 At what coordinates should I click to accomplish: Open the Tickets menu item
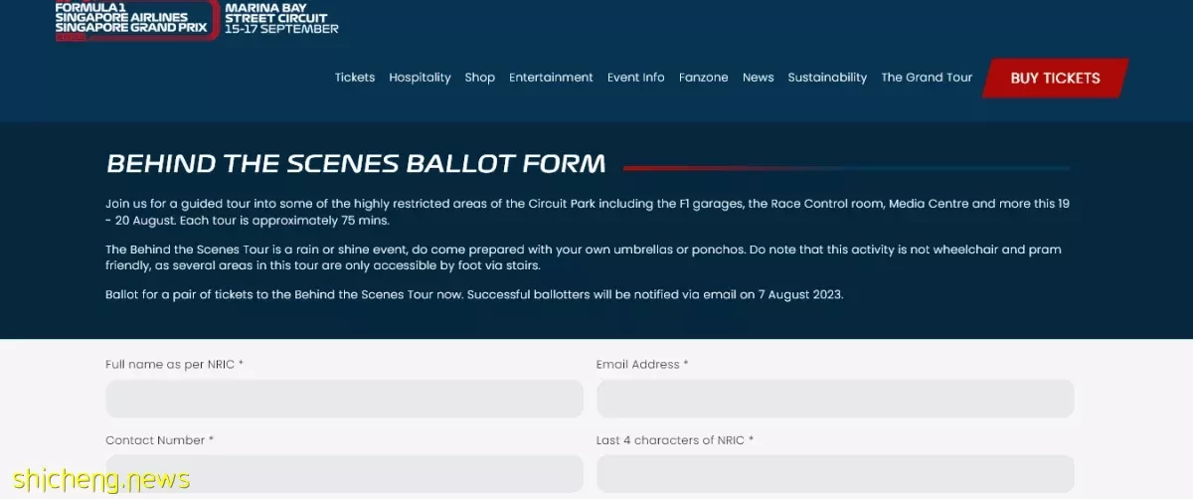(x=355, y=78)
